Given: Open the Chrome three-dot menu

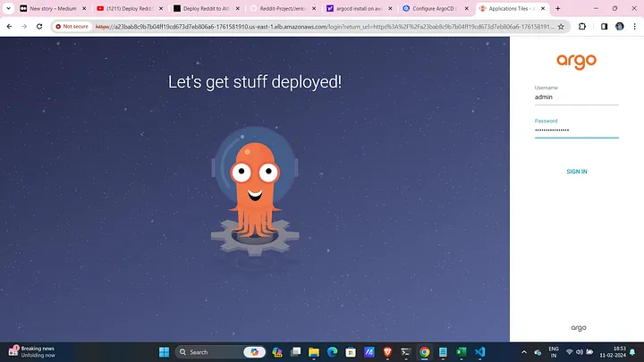Looking at the screenshot, I should (634, 26).
